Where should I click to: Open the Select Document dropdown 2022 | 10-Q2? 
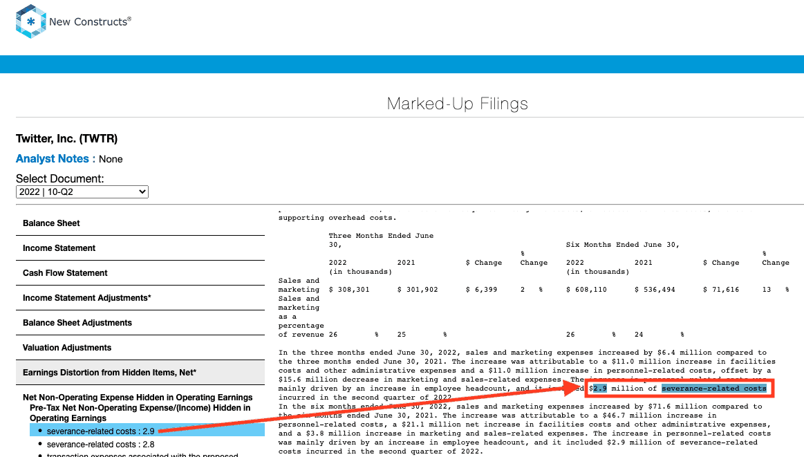(x=82, y=192)
